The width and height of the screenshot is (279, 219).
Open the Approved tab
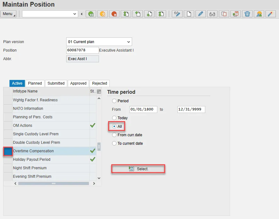pos(78,83)
